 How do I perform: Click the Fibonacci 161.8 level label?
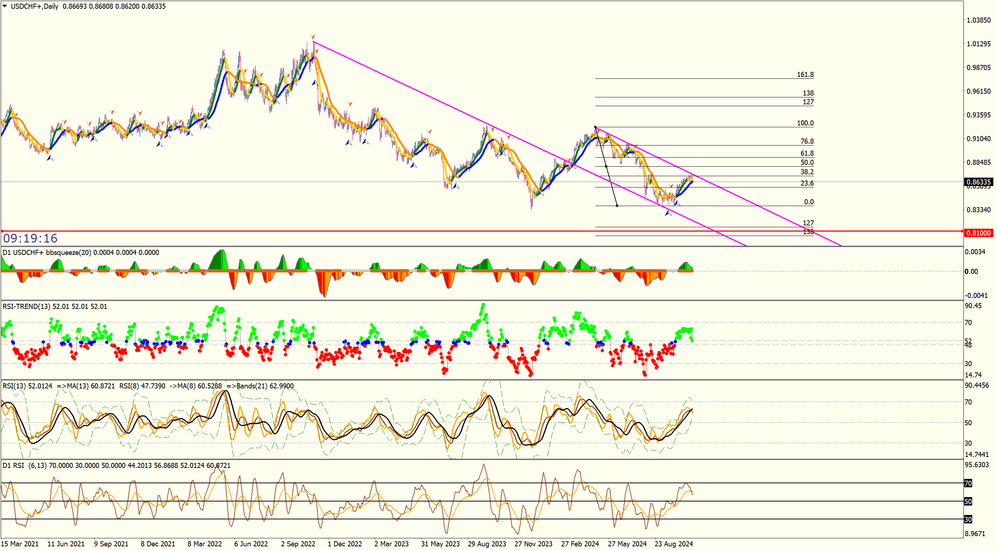pos(805,74)
